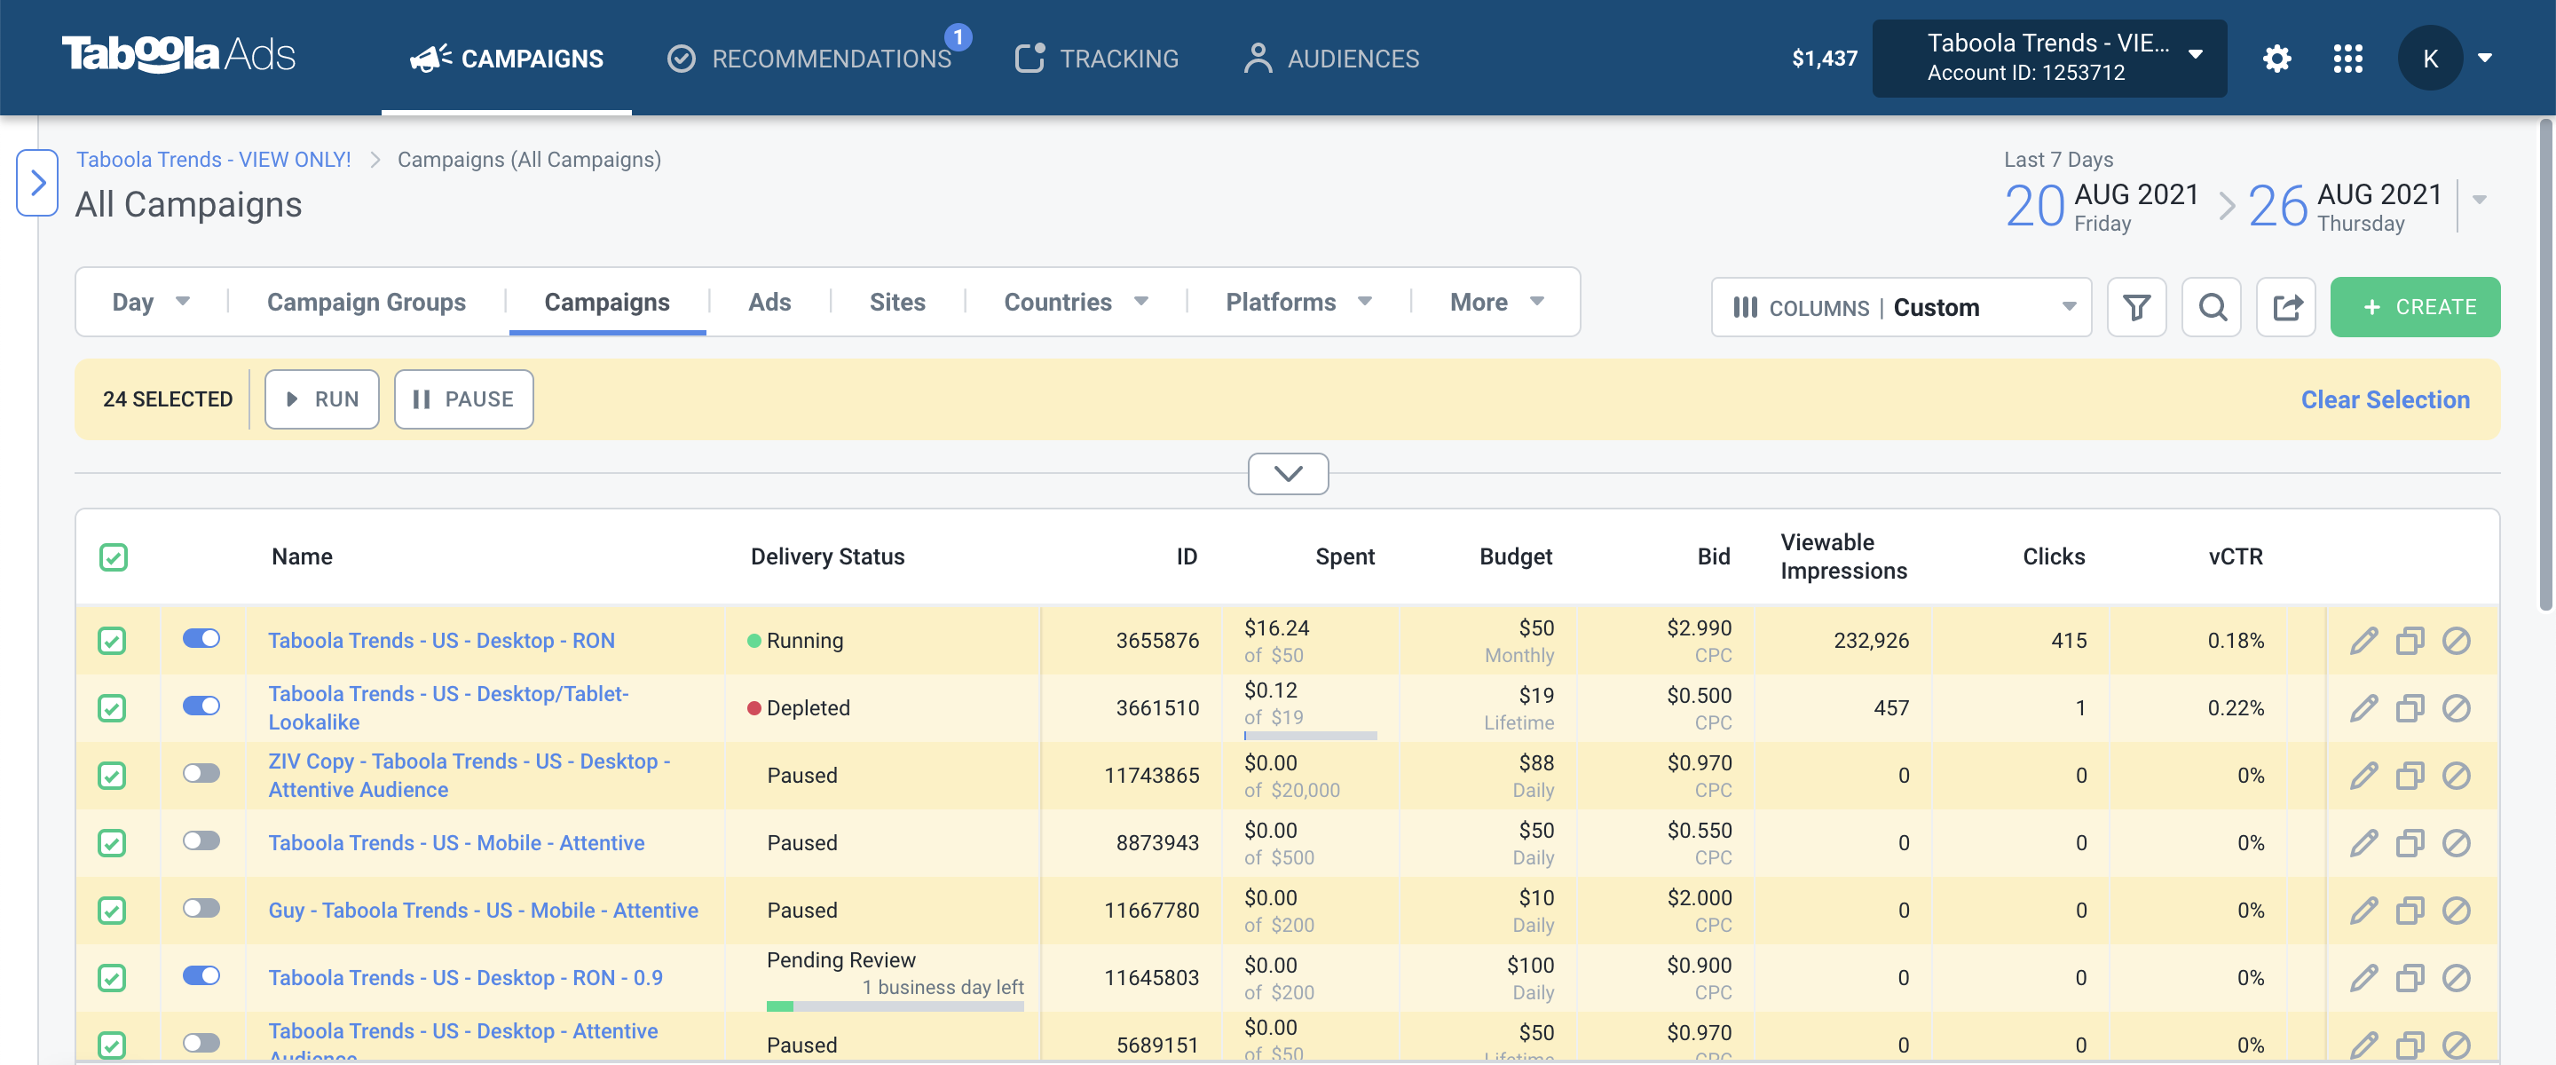Viewport: 2556px width, 1065px height.
Task: Open the Day breakdown dropdown
Action: click(151, 302)
